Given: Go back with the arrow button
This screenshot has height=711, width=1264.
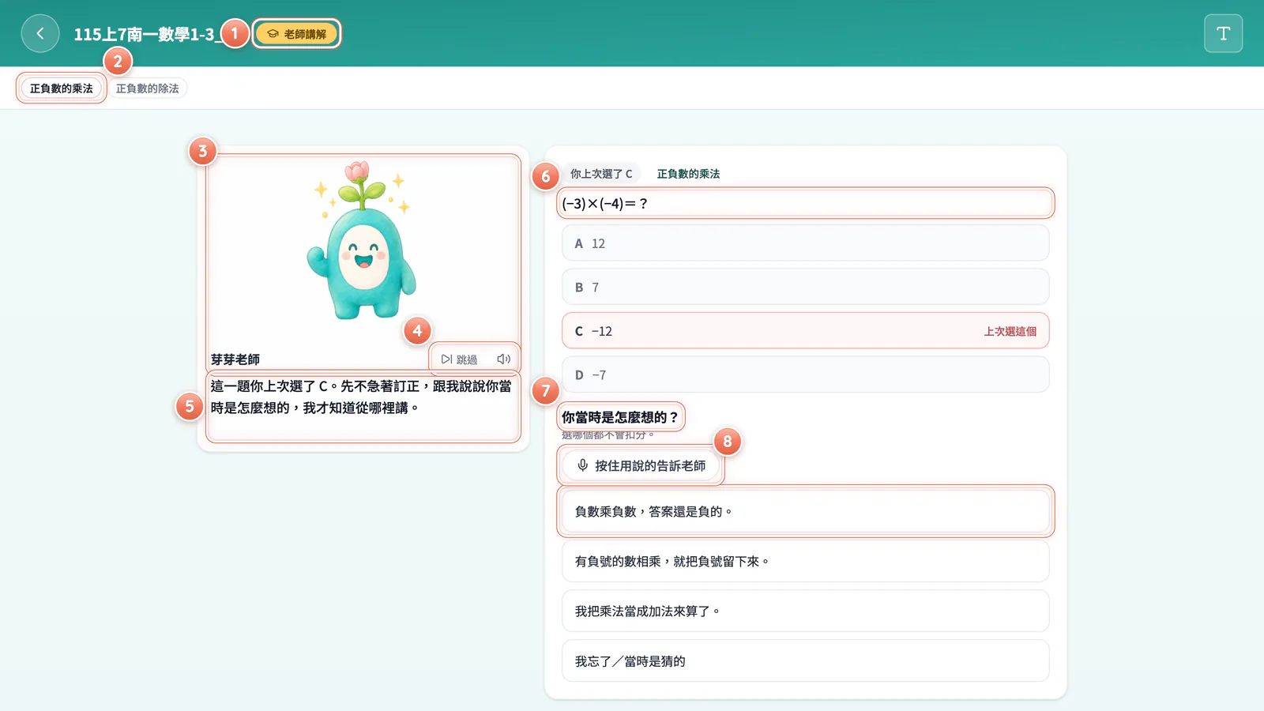Looking at the screenshot, I should [40, 34].
